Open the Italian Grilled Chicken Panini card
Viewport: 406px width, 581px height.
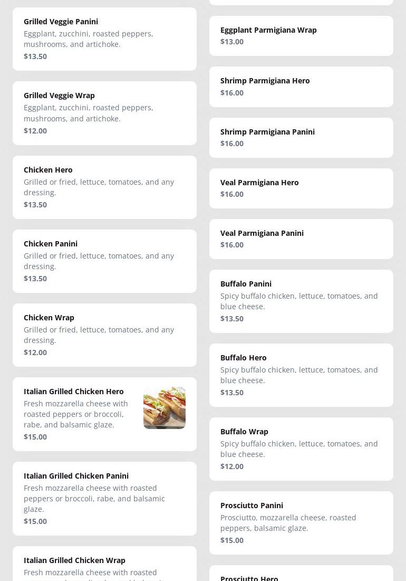[x=104, y=498]
